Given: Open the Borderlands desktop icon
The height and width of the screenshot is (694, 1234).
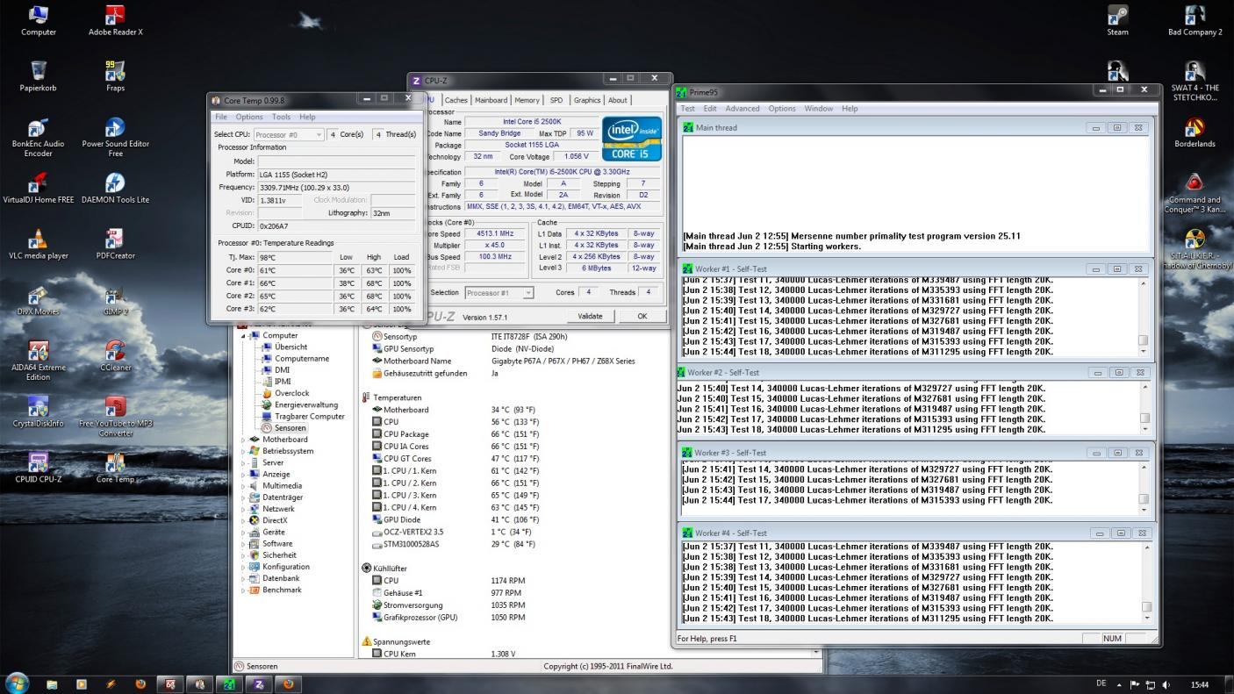Looking at the screenshot, I should click(1195, 132).
